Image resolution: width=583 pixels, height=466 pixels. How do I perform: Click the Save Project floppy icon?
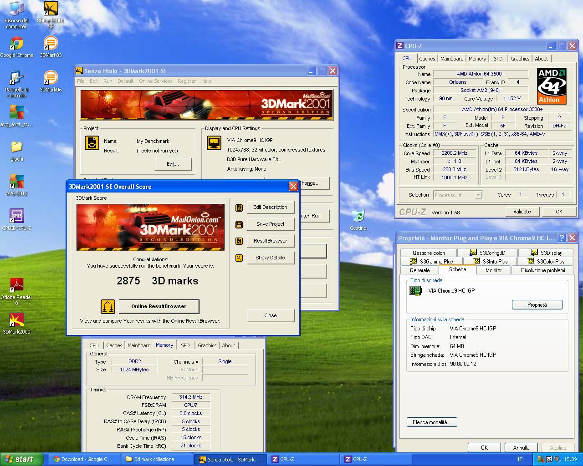coord(239,224)
